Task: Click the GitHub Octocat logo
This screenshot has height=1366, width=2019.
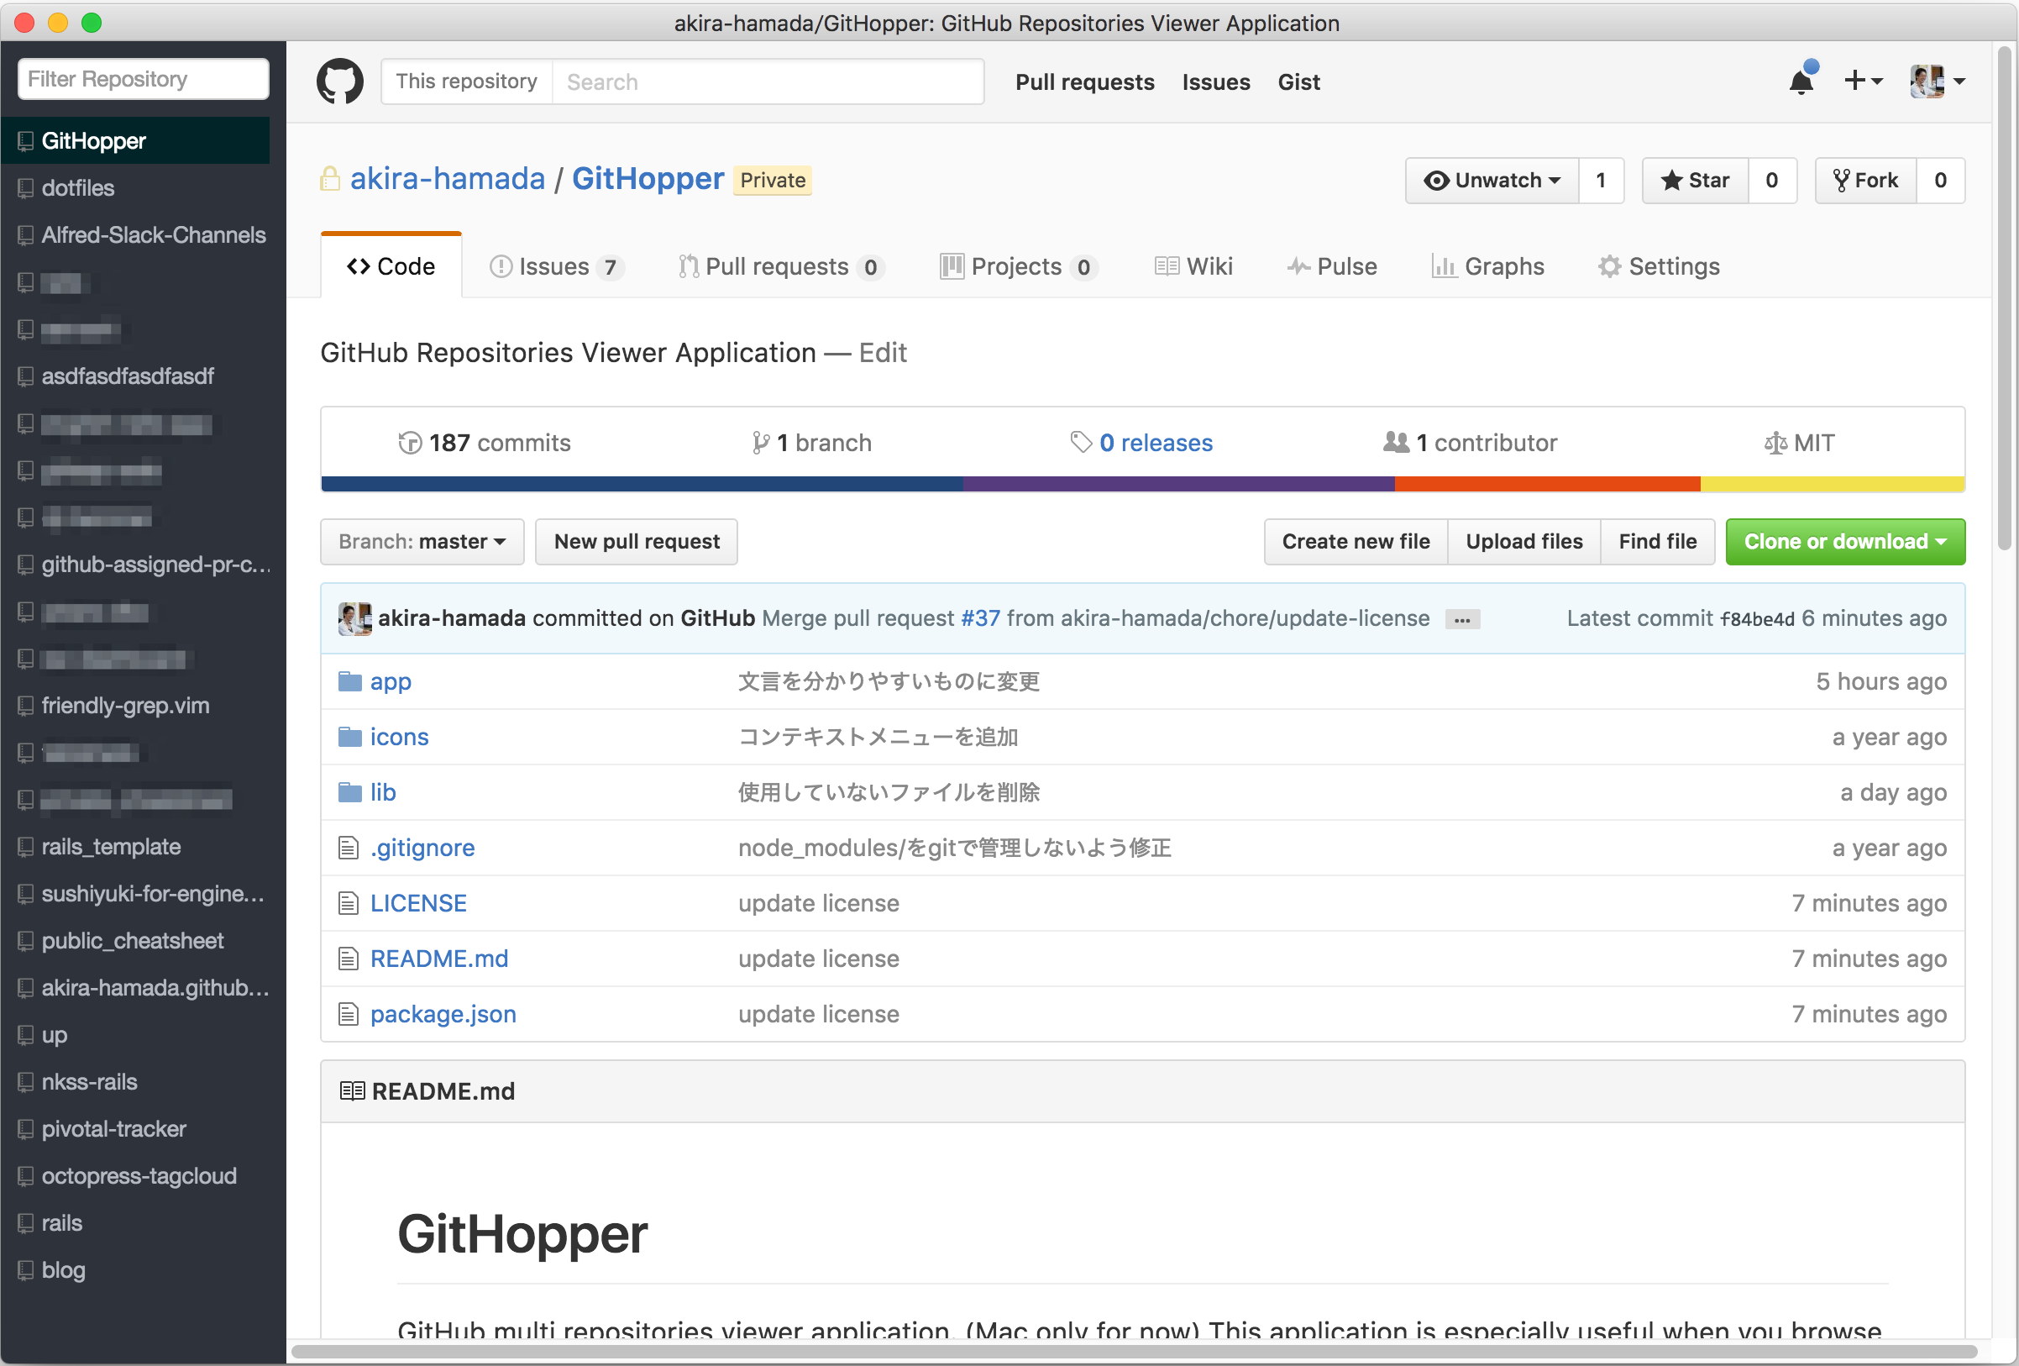Action: coord(339,81)
